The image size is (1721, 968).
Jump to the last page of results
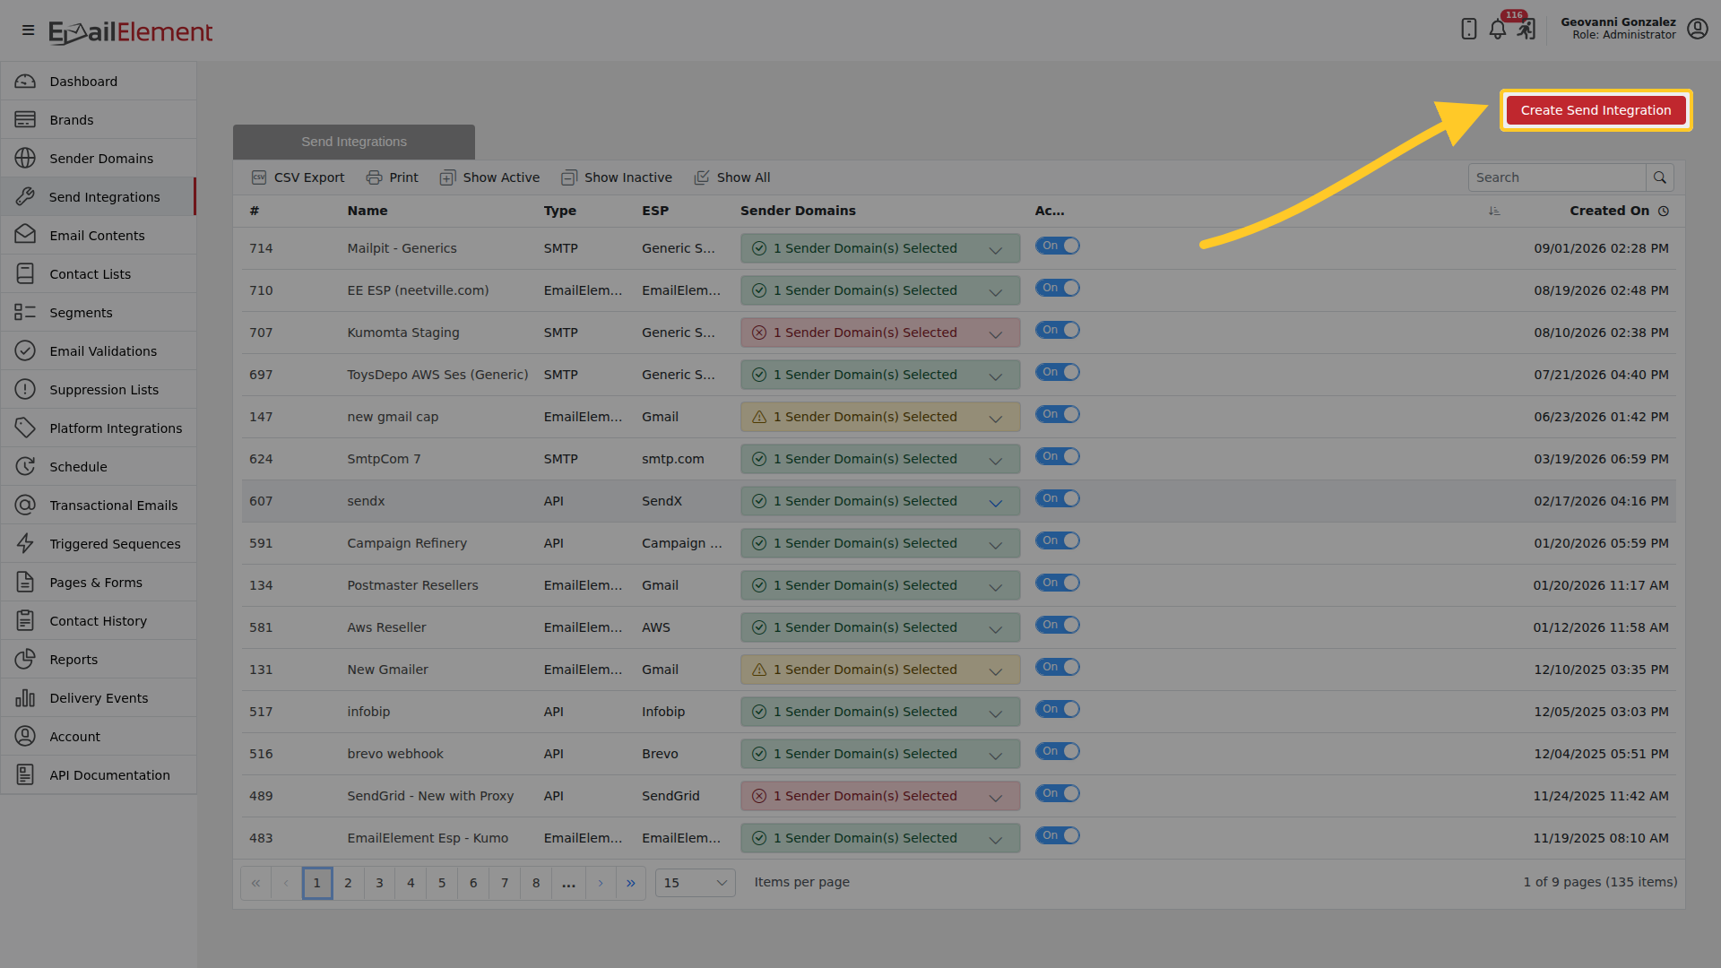(631, 883)
